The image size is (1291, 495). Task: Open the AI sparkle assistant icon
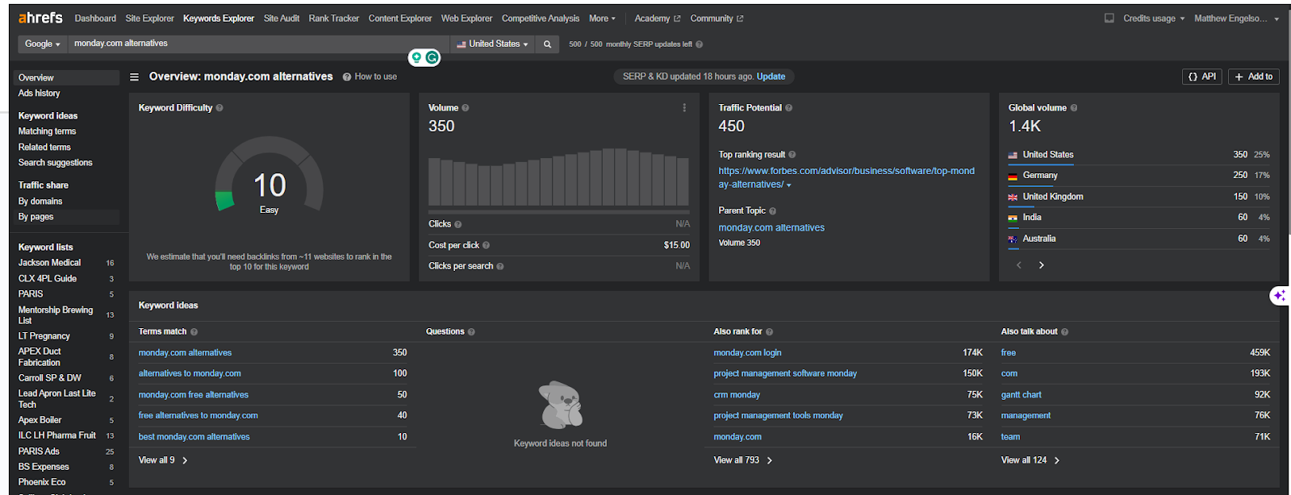[x=1279, y=296]
